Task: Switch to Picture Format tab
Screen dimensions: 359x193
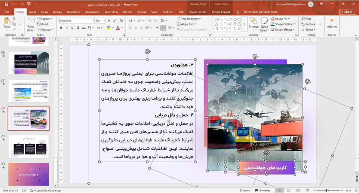Action: click(221, 12)
